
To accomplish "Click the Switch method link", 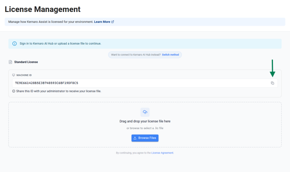I will point(171,55).
